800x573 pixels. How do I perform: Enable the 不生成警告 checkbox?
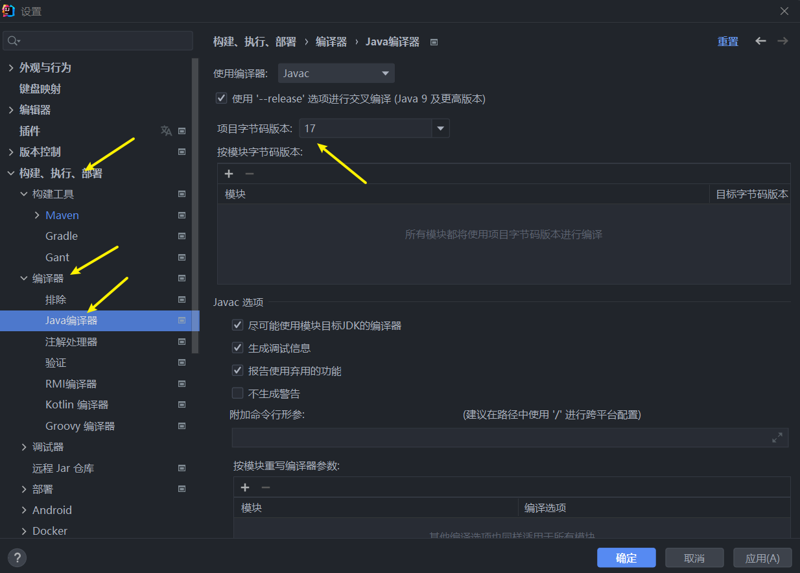coord(237,393)
